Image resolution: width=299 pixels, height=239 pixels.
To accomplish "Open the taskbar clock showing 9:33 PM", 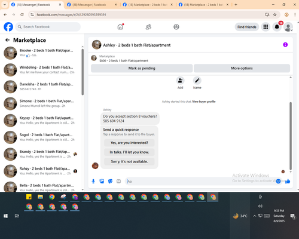I will coord(279,216).
